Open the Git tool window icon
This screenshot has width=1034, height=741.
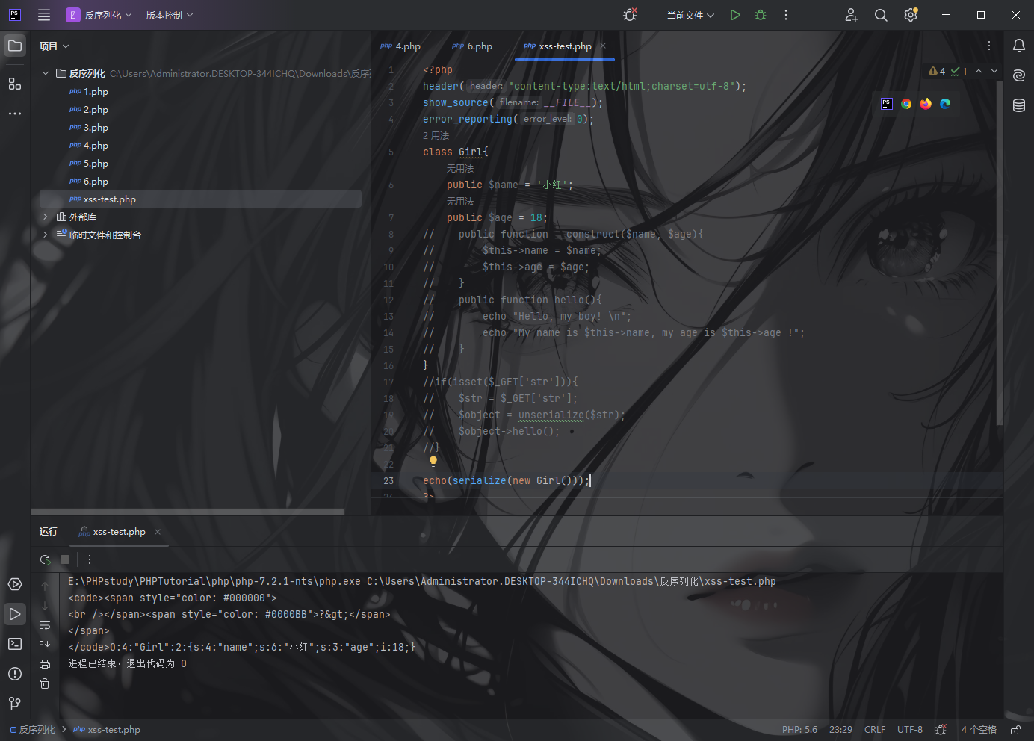15,704
